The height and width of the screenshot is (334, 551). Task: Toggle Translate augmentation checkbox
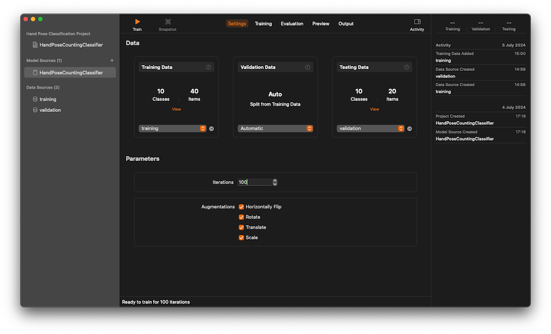coord(241,227)
